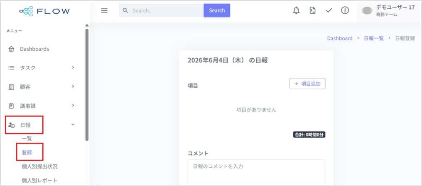Click the phone document icon in header
This screenshot has height=186, width=422.
pos(312,10)
